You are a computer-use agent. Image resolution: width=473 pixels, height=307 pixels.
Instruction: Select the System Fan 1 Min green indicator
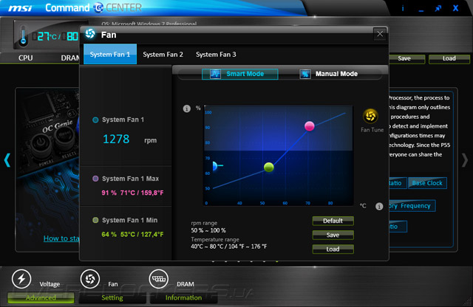pyautogui.click(x=95, y=220)
